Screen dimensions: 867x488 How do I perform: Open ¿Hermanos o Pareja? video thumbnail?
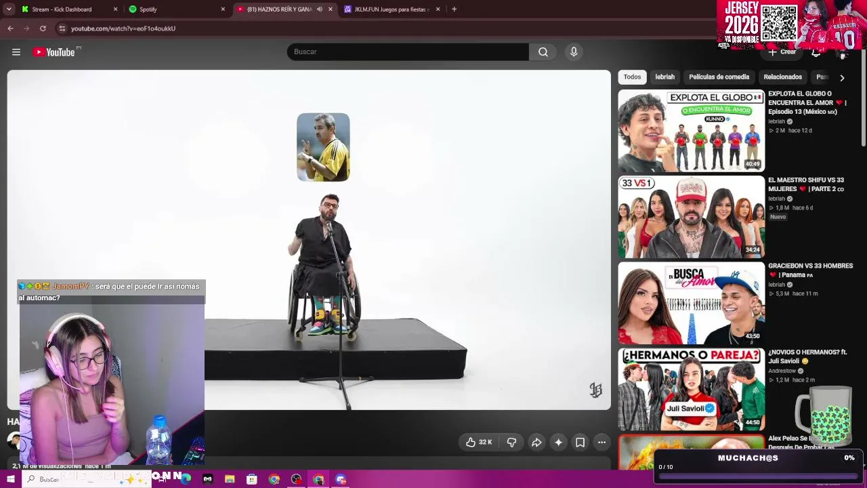point(691,389)
